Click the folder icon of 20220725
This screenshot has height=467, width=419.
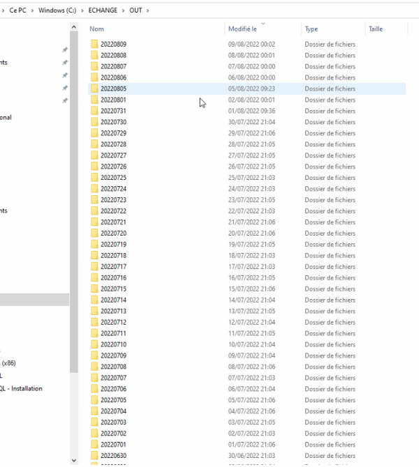(x=94, y=178)
